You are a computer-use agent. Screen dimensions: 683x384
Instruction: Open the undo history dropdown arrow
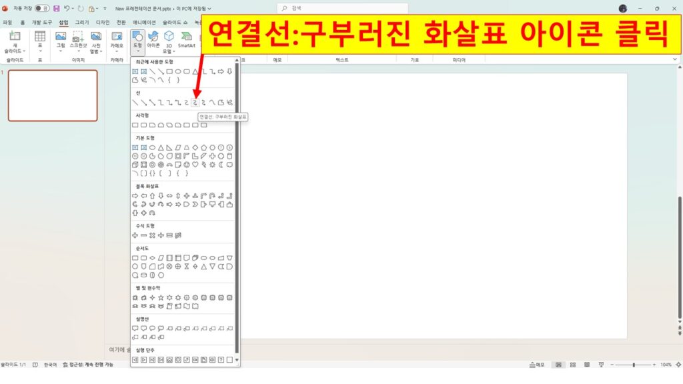72,8
